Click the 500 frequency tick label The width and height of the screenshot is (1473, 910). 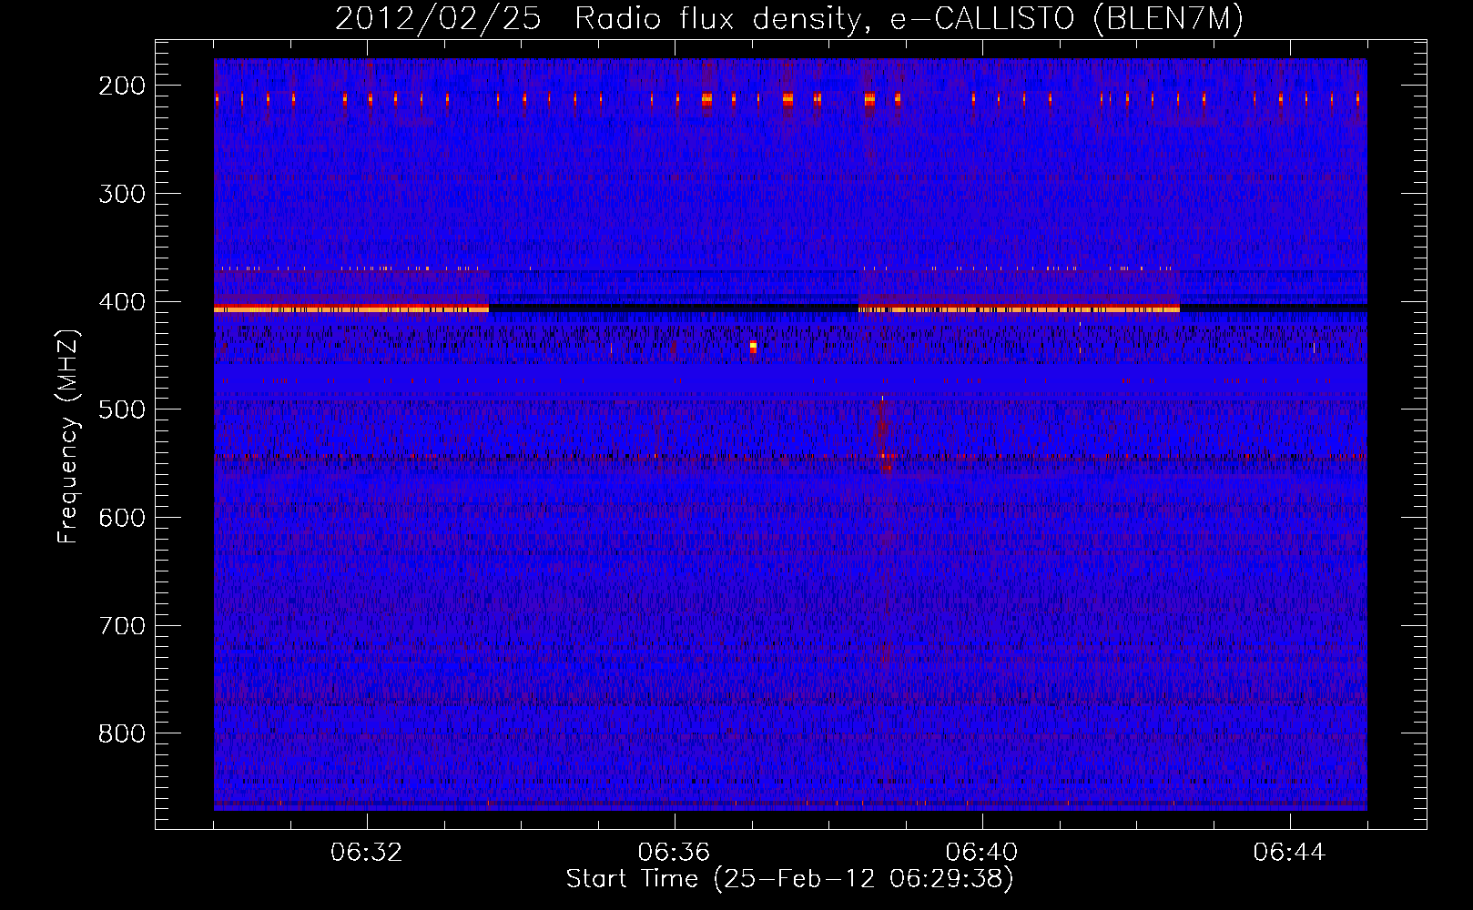(x=122, y=409)
